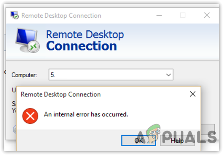Image resolution: width=223 pixels, height=155 pixels.
Task: Click the error dialog's title text
Action: (61, 94)
